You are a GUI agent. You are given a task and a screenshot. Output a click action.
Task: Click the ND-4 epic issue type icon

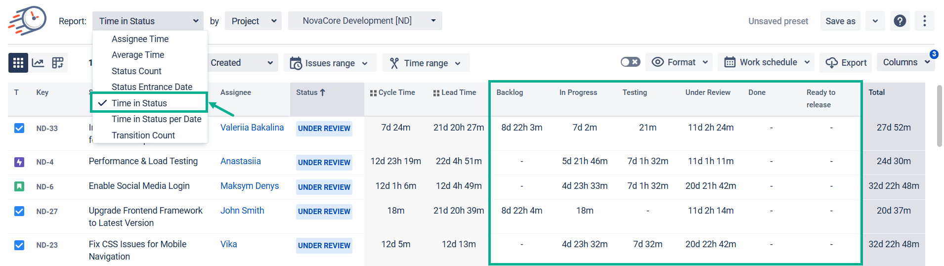coord(19,162)
